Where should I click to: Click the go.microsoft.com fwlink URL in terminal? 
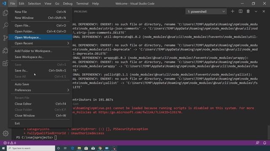pos(140,112)
